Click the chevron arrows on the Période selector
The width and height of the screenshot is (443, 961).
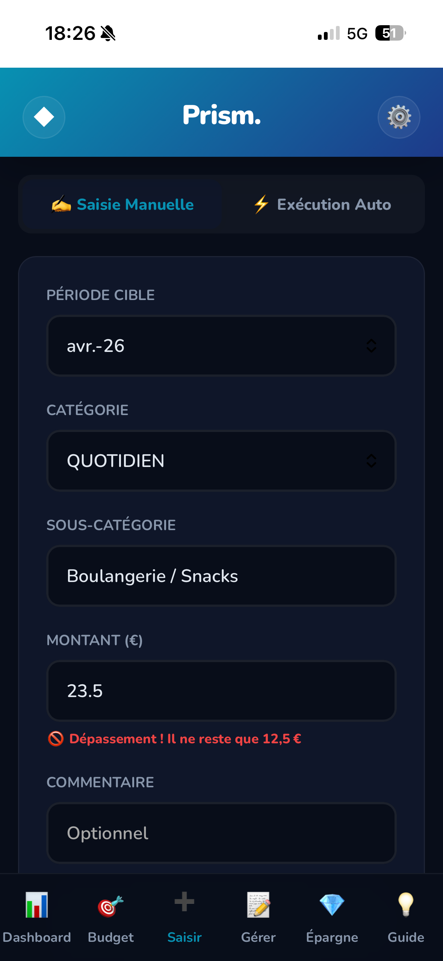[371, 346]
